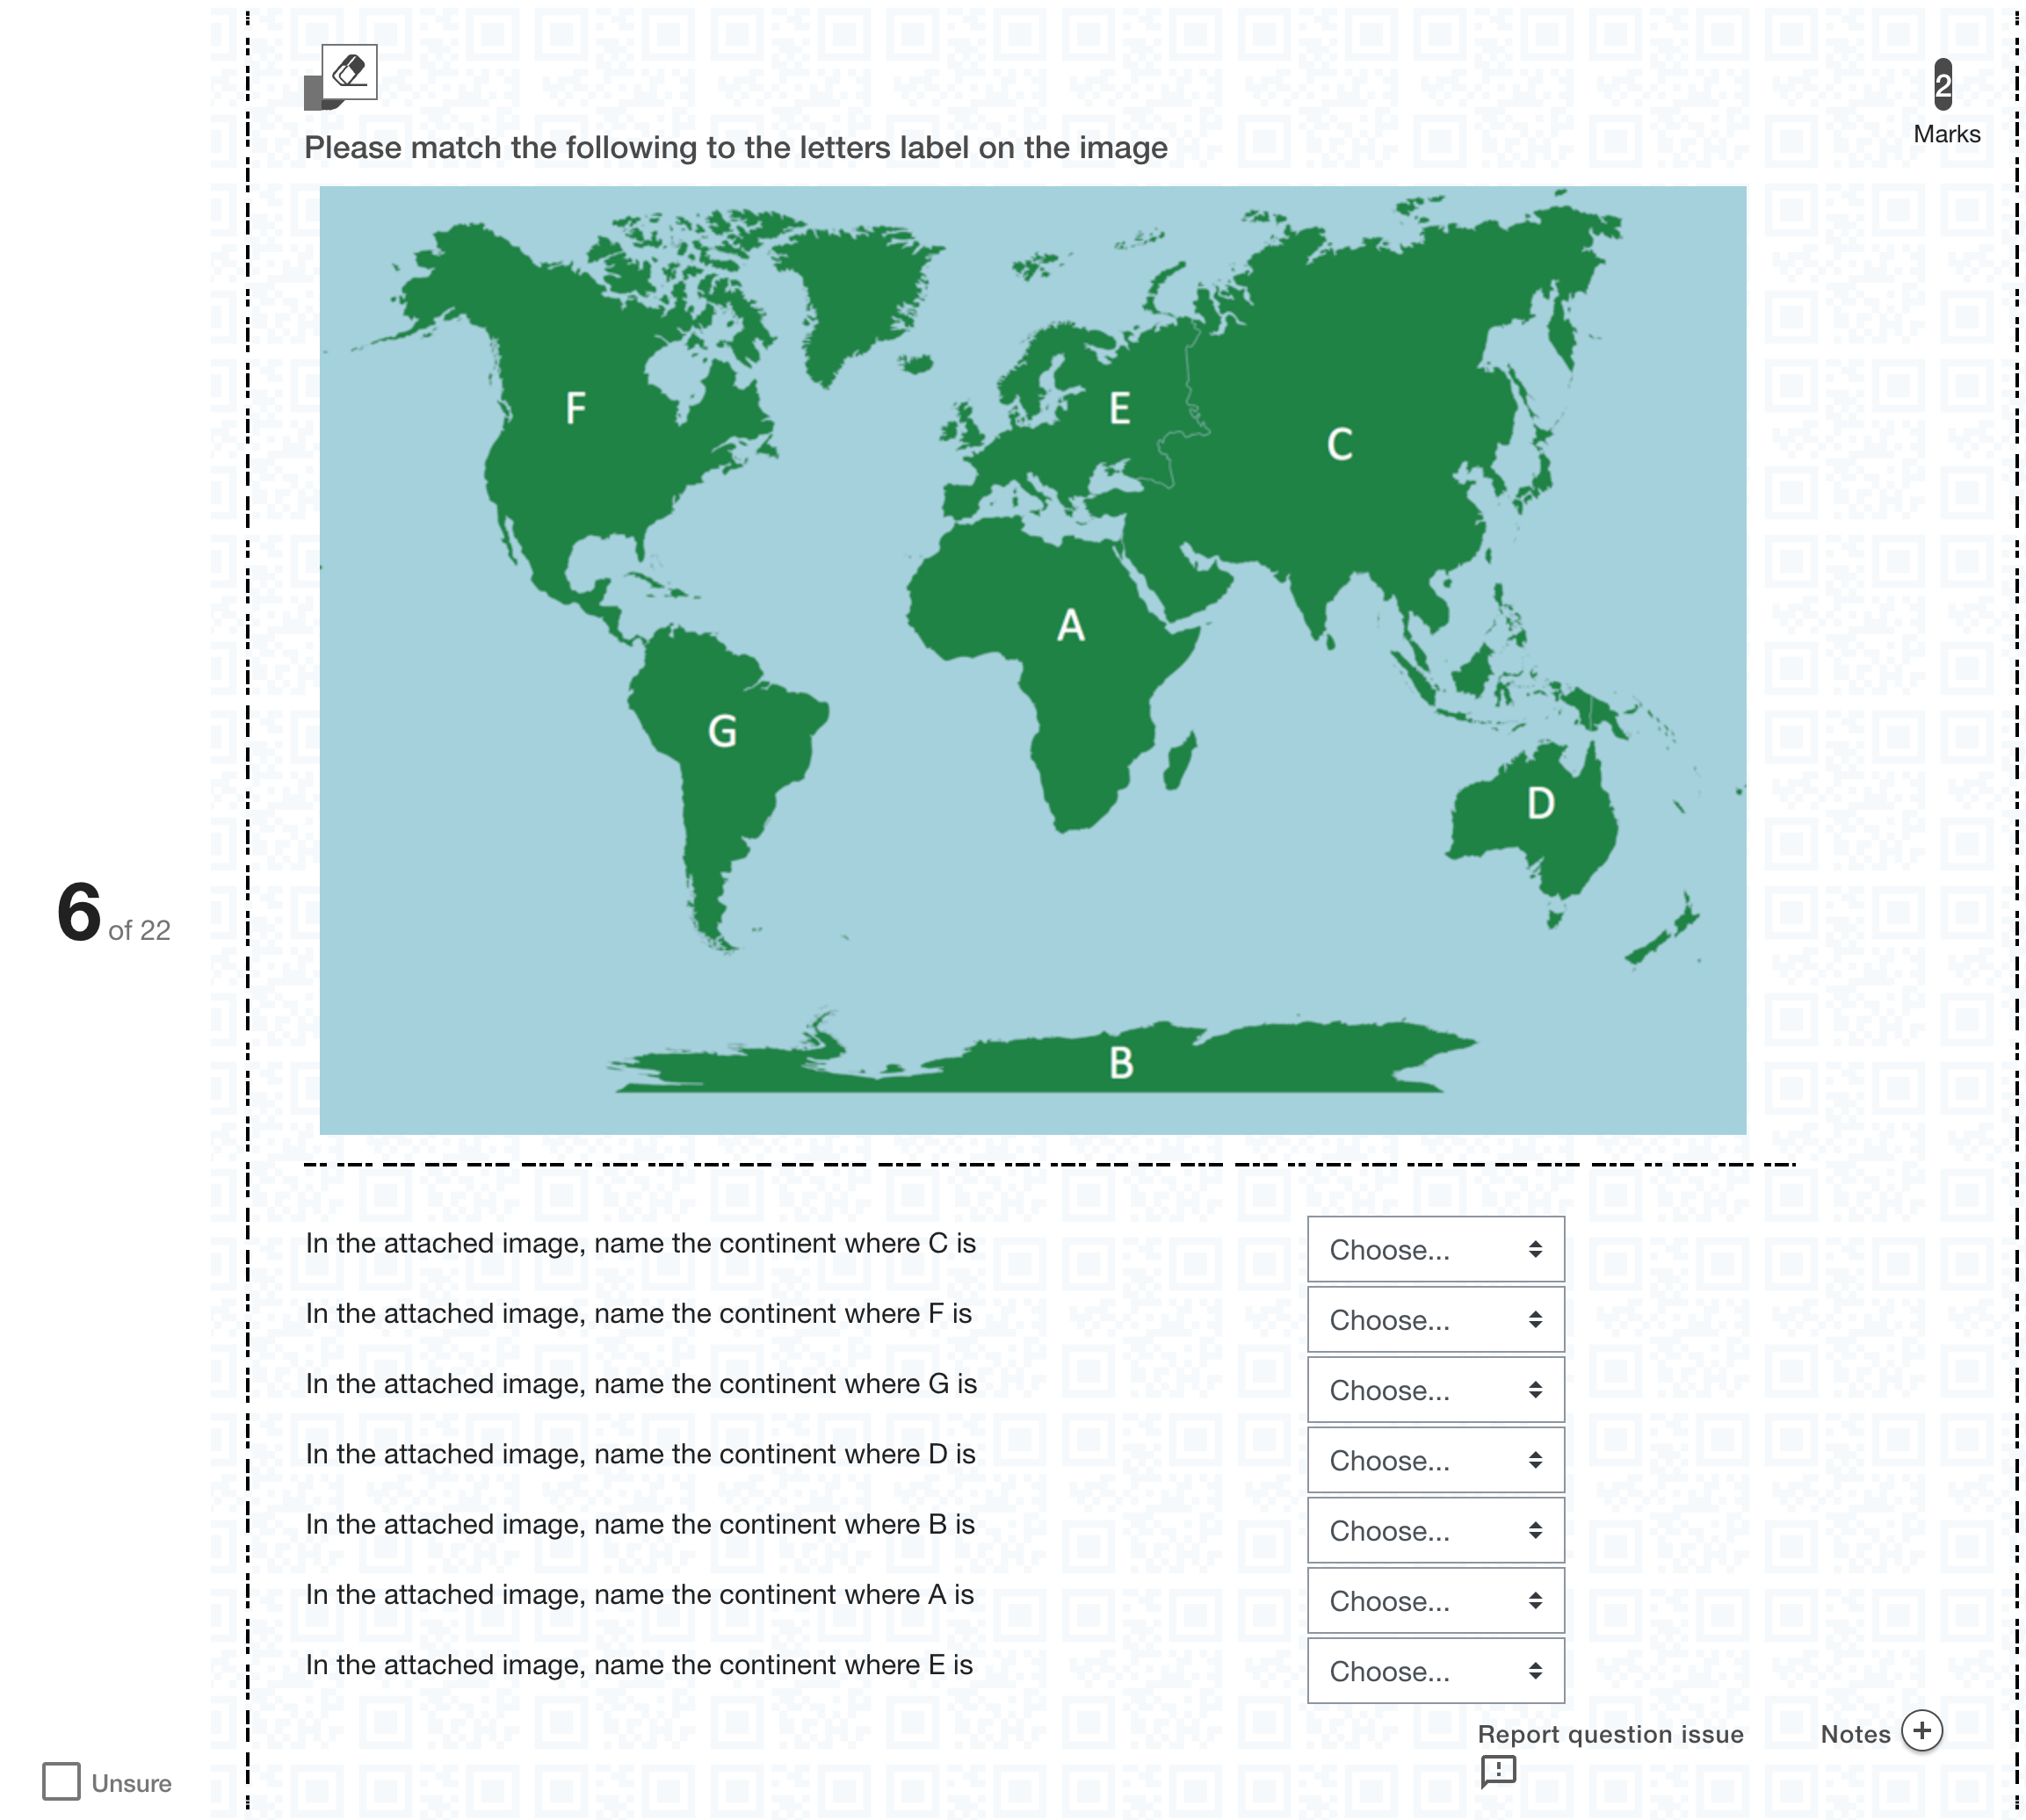
Task: Click the Report question issue link
Action: 1610,1734
